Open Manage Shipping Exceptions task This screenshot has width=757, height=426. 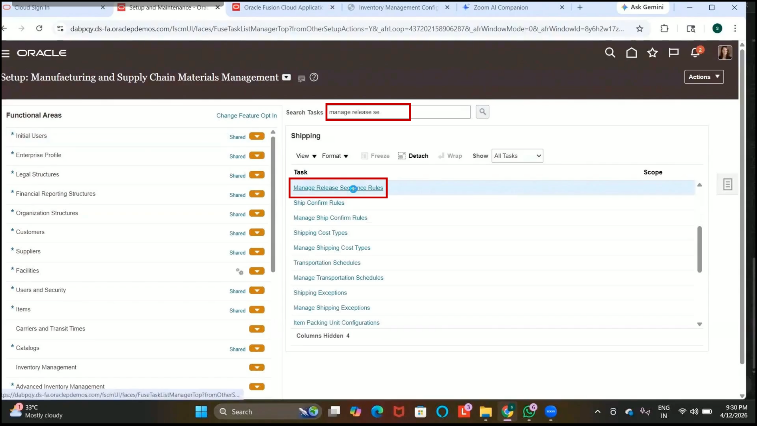332,308
